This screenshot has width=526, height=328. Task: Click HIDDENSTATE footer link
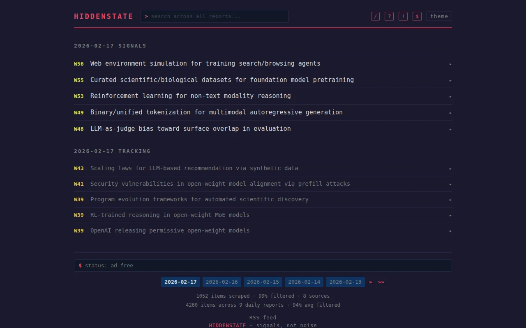click(227, 326)
